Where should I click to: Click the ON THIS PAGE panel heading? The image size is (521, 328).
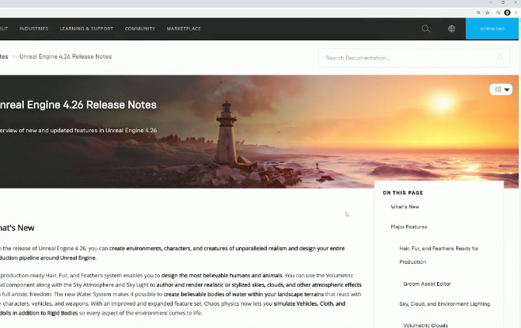pos(403,193)
